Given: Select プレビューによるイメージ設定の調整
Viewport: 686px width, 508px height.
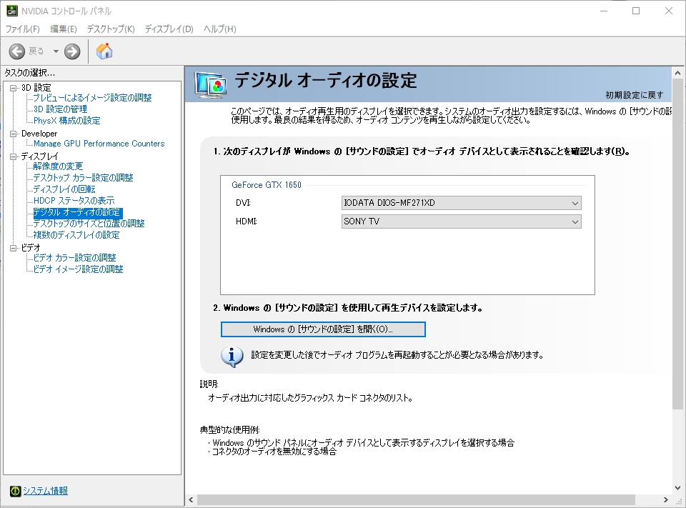Looking at the screenshot, I should pos(92,98).
